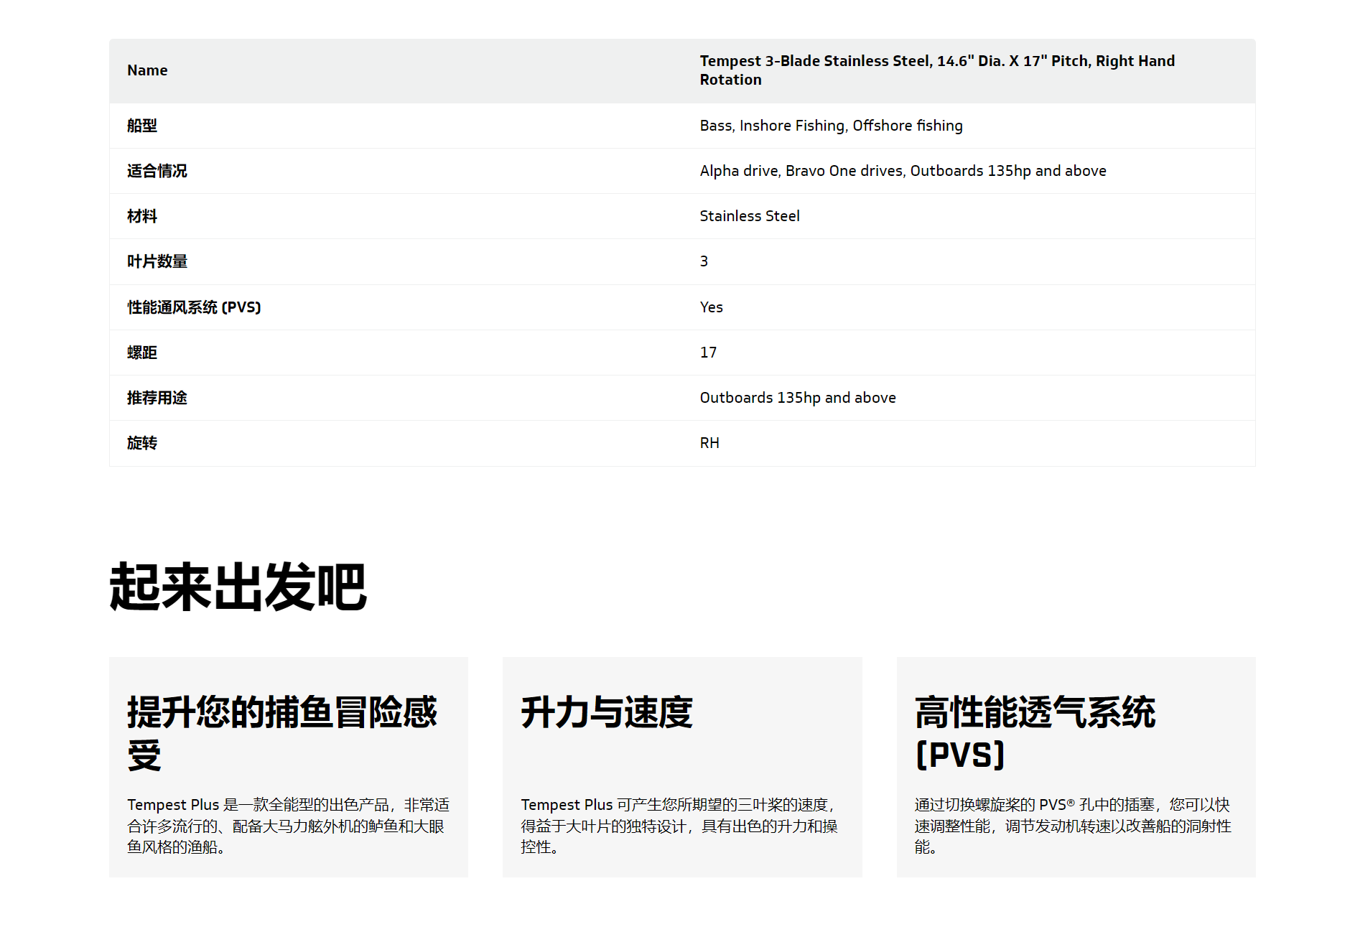Viewport: 1350px width, 937px height.
Task: Click the 升力与速度 card heading
Action: point(606,712)
